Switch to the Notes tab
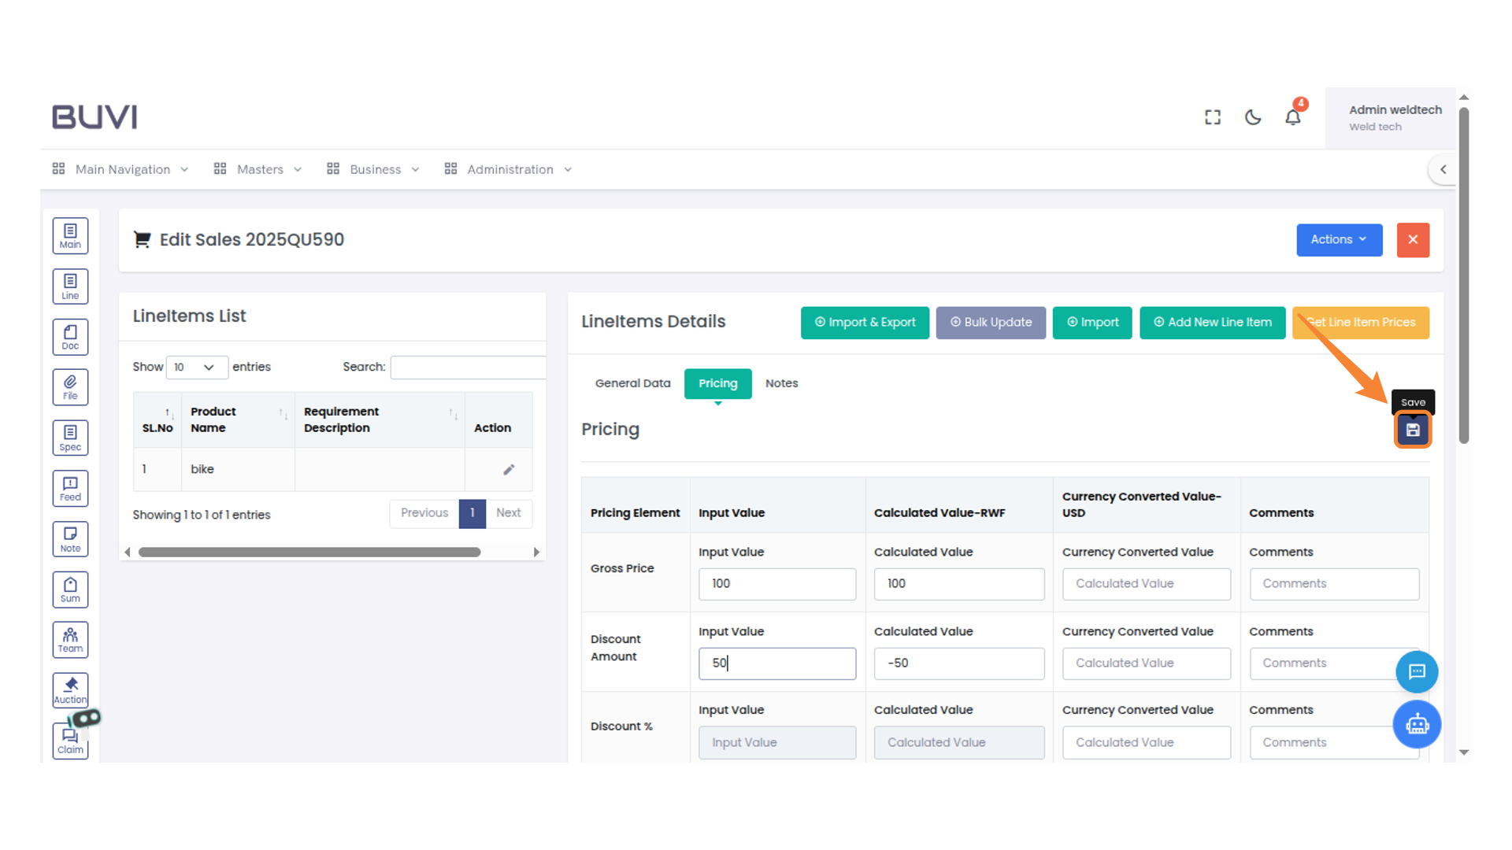The image size is (1512, 850). [781, 383]
